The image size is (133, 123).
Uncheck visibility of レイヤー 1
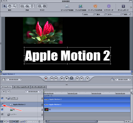coord(2,98)
